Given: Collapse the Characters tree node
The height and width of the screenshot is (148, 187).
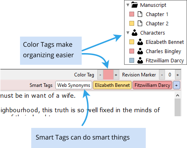Looking at the screenshot, I should point(128,33).
